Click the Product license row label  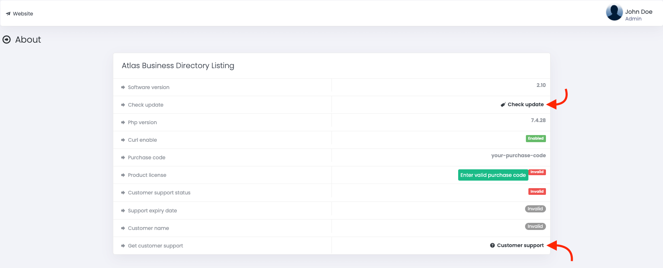click(x=147, y=175)
